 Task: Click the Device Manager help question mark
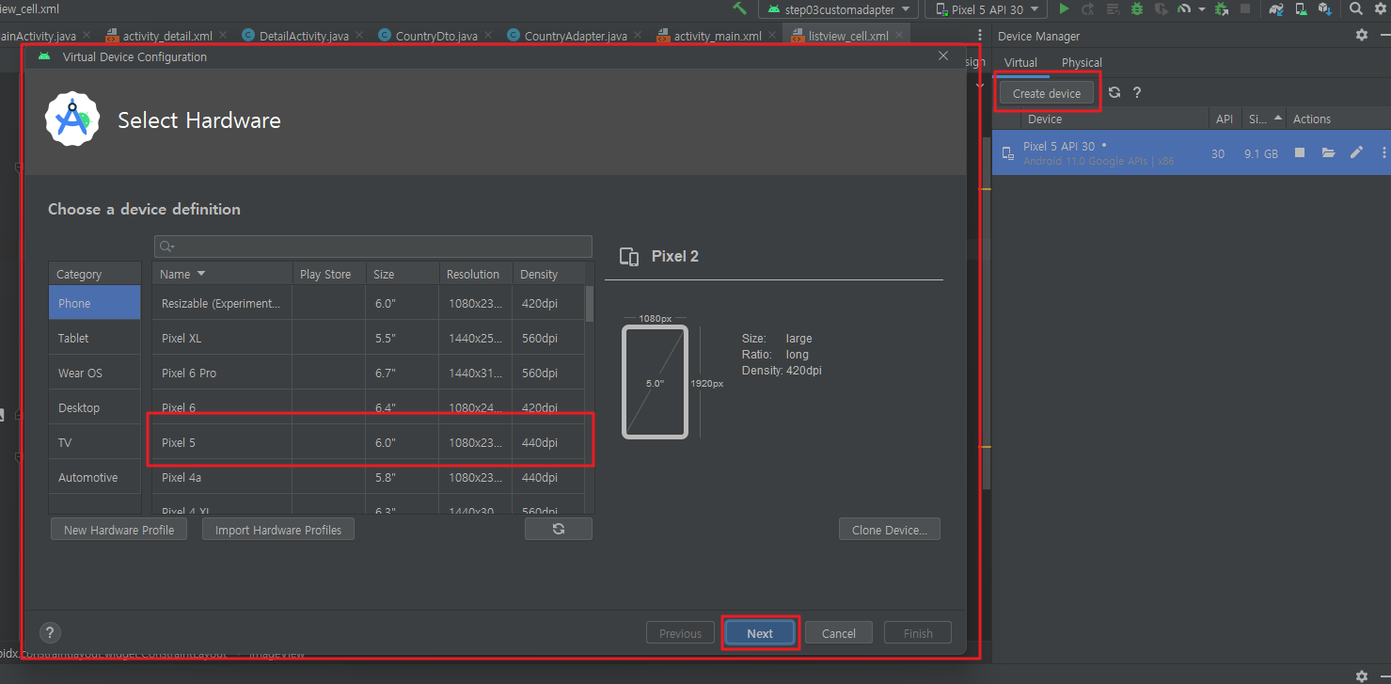coord(1137,92)
